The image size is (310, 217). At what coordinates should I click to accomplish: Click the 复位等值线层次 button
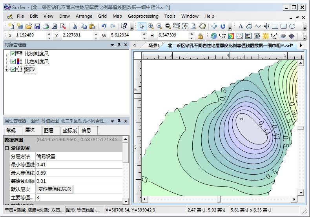(55, 189)
